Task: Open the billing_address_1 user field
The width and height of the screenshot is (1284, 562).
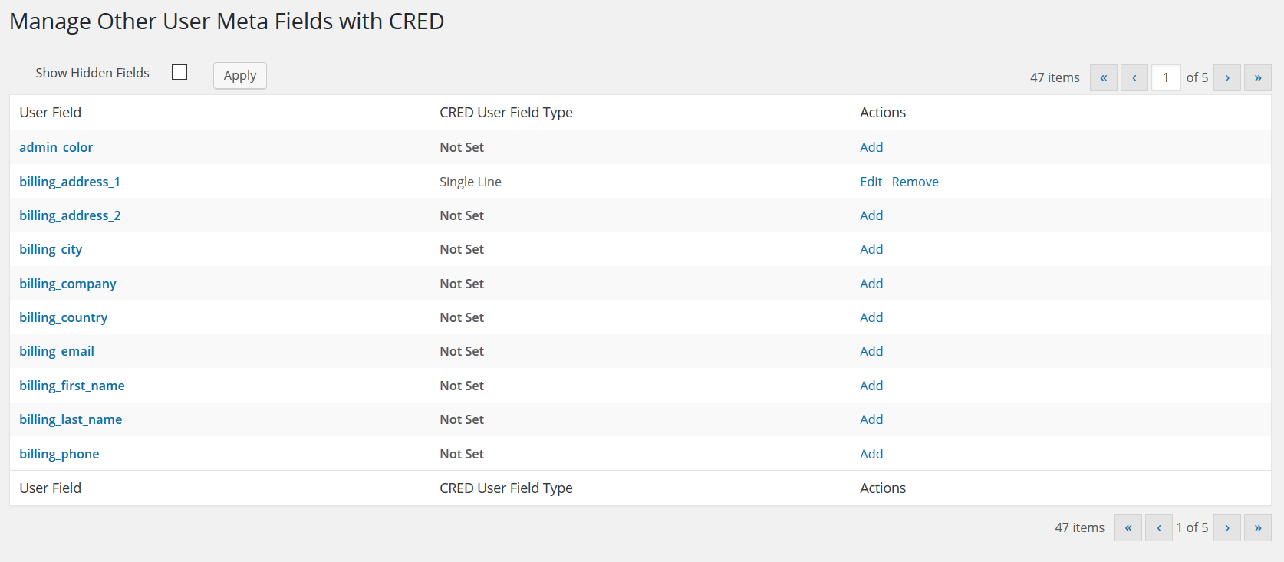Action: click(x=70, y=182)
